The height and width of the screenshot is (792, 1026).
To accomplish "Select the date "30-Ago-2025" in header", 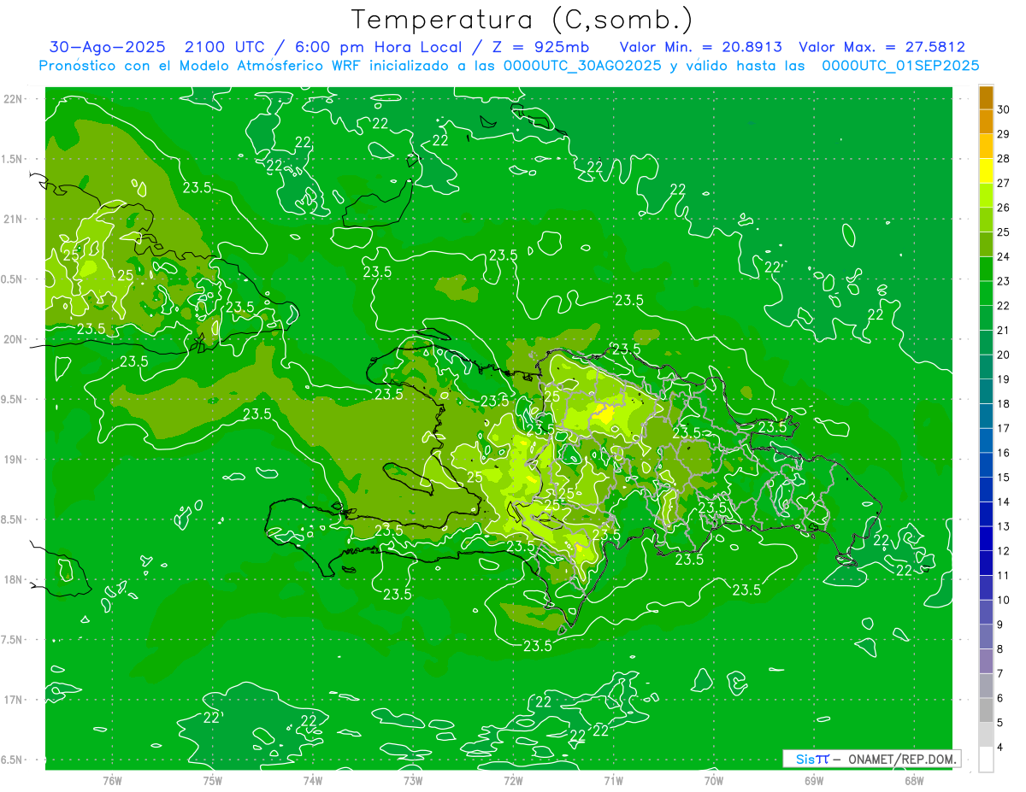I will pos(108,47).
